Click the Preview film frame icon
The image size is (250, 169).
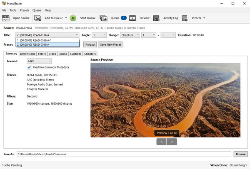pyautogui.click(x=132, y=18)
